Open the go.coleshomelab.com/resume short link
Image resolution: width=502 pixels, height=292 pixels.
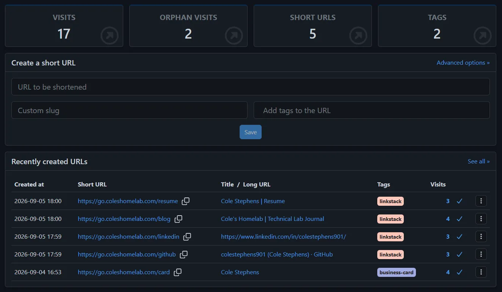coord(128,201)
